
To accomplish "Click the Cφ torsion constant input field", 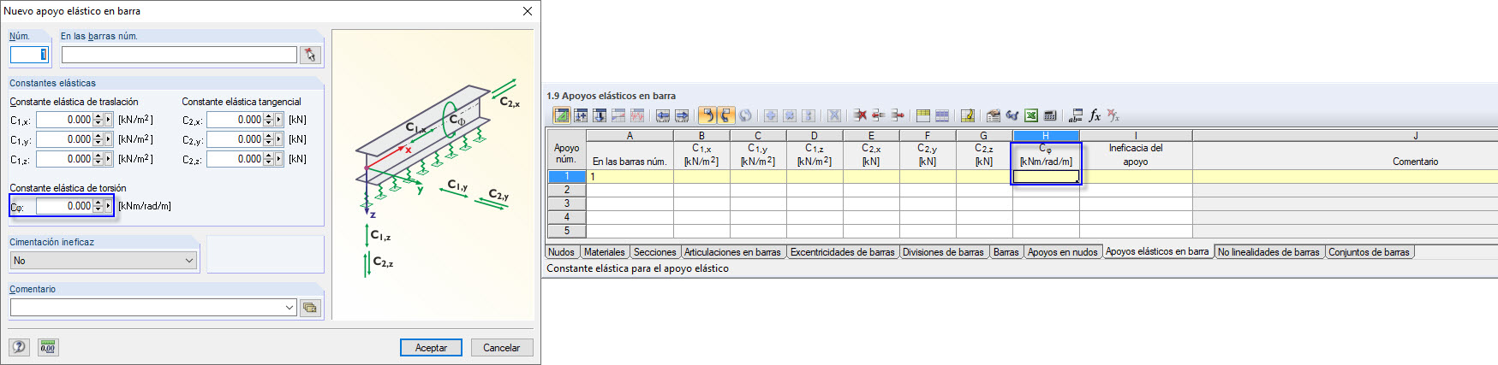I will (x=64, y=206).
